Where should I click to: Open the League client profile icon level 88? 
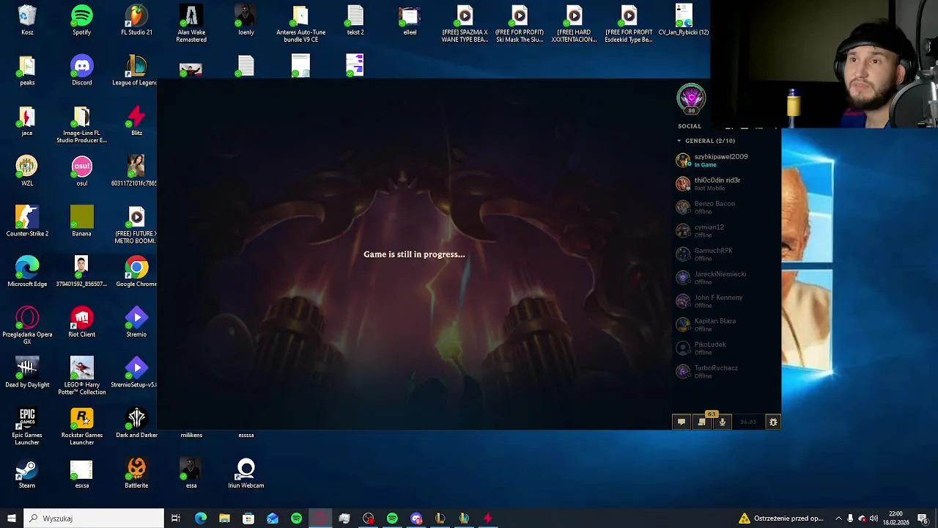coord(691,100)
